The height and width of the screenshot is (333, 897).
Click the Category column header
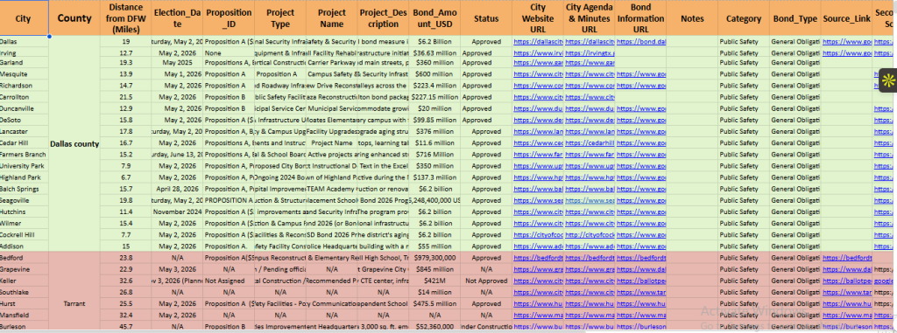click(x=744, y=18)
